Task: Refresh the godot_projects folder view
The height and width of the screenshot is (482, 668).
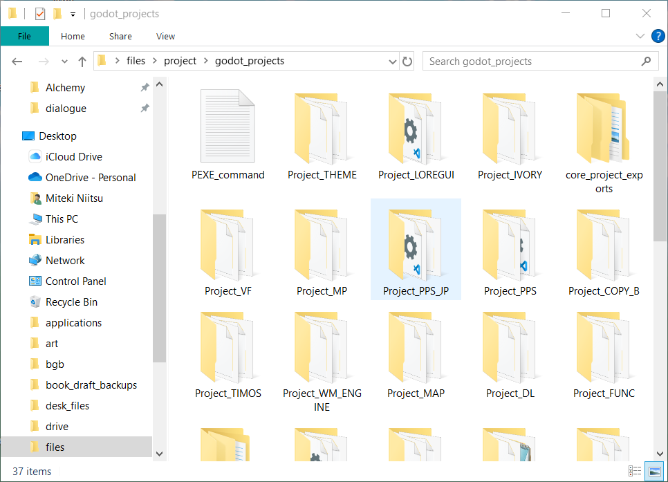Action: click(407, 62)
